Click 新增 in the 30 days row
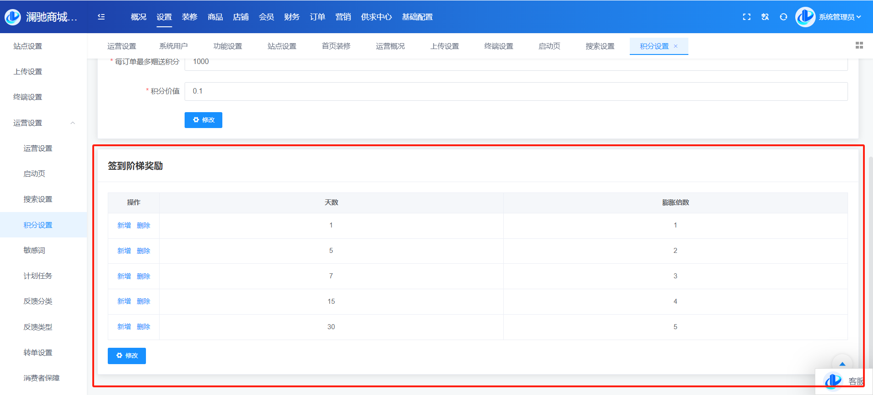This screenshot has height=395, width=873. coord(124,327)
